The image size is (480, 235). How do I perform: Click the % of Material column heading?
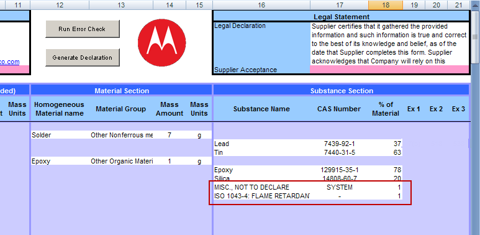tap(386, 109)
